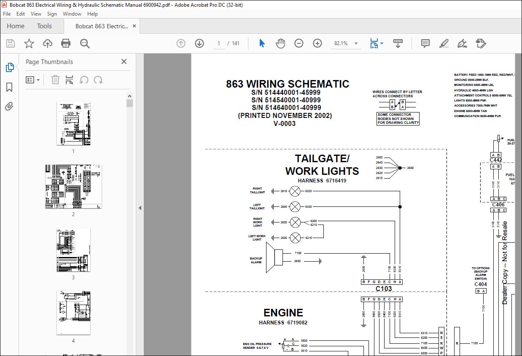
Task: Delete selected page thumbnail with trash icon
Action: click(x=55, y=80)
